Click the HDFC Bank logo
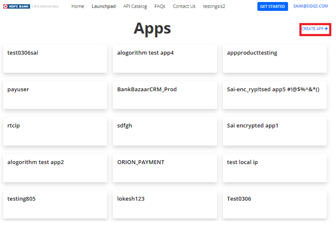 point(17,6)
